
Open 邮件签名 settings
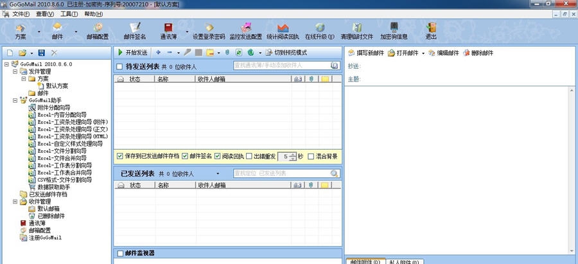coord(135,31)
